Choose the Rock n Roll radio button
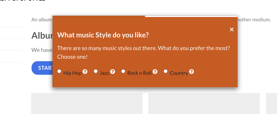Image resolution: width=277 pixels, height=114 pixels. [x=123, y=71]
